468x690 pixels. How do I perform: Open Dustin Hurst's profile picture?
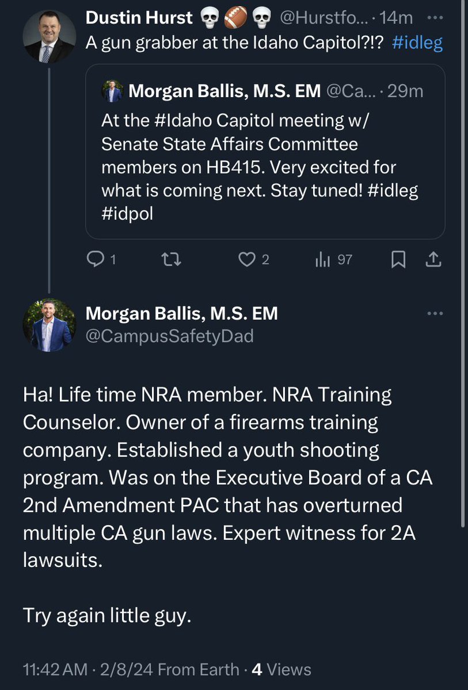(x=48, y=37)
